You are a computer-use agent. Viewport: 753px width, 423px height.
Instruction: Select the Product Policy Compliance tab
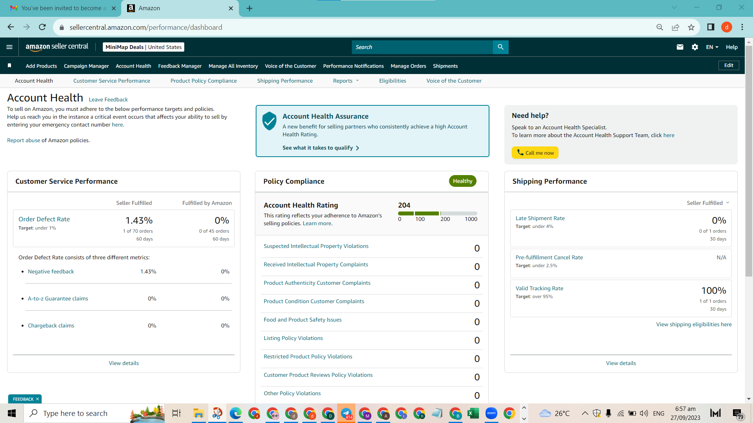[204, 81]
